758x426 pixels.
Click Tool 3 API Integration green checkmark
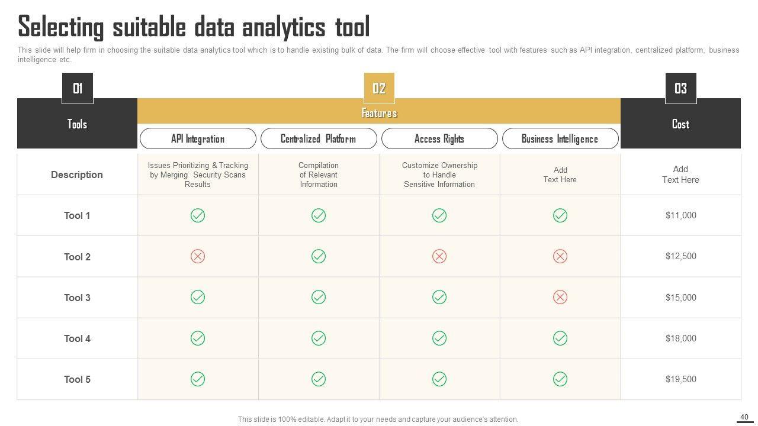[x=198, y=297]
